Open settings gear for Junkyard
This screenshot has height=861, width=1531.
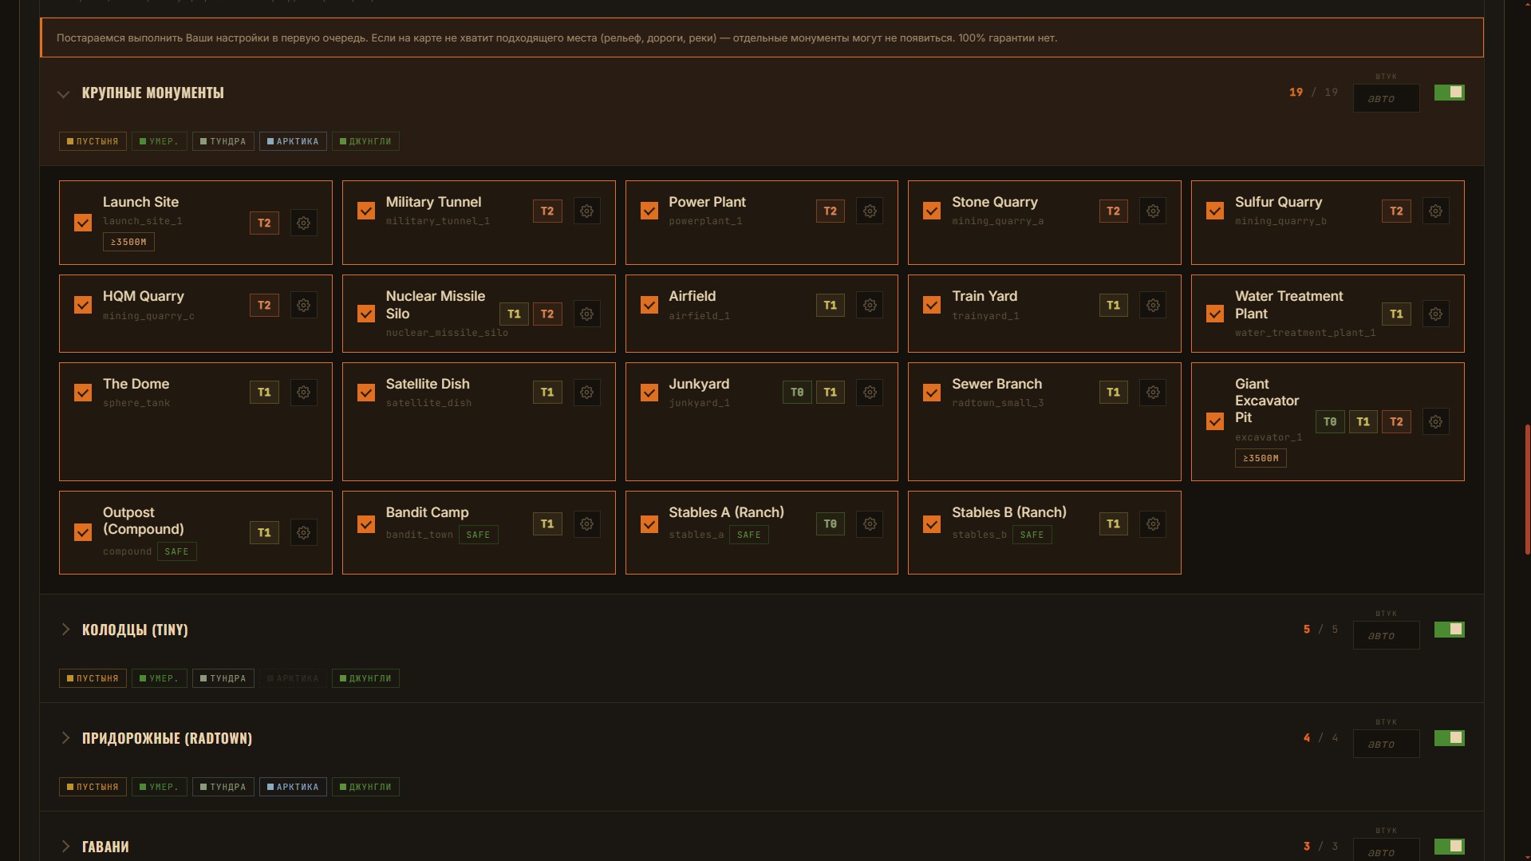pyautogui.click(x=870, y=393)
